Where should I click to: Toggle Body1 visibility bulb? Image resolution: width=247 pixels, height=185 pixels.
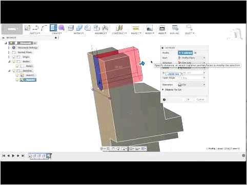(17, 66)
